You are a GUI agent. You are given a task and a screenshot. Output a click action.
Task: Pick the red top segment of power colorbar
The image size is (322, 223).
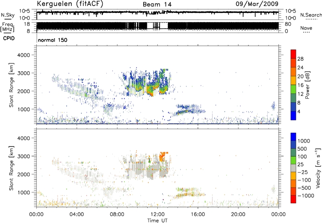tap(293, 54)
